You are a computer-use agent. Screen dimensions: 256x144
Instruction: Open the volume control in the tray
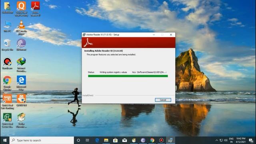[x=226, y=140]
